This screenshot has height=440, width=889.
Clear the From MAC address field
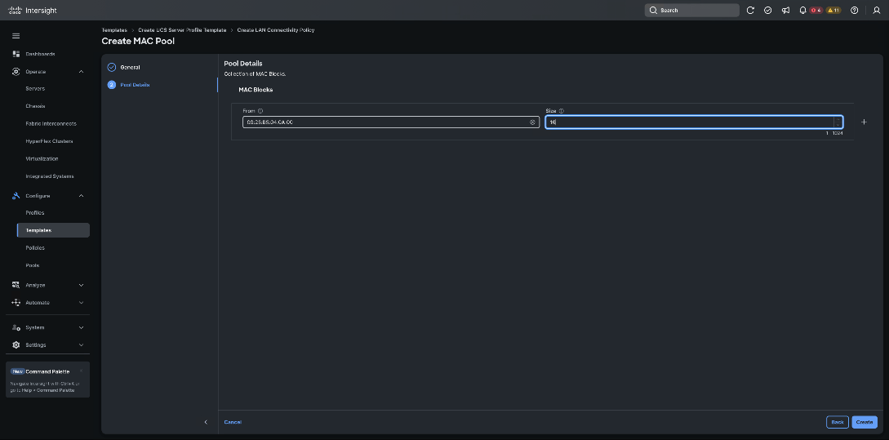pos(532,122)
